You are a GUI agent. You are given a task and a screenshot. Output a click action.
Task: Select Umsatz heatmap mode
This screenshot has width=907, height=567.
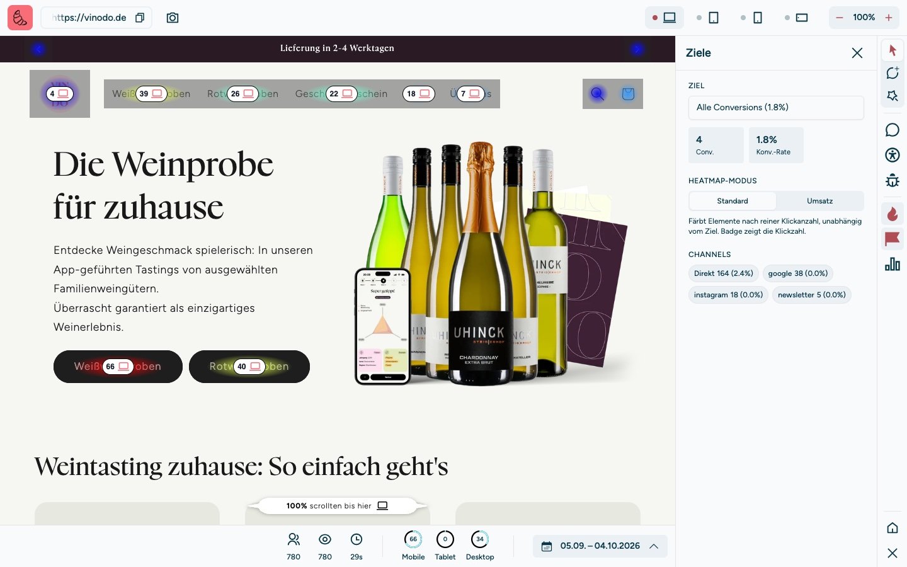pyautogui.click(x=819, y=201)
